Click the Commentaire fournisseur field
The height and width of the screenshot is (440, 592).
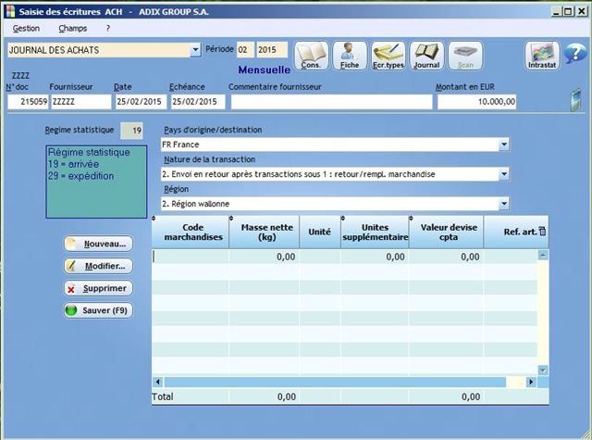pos(331,102)
